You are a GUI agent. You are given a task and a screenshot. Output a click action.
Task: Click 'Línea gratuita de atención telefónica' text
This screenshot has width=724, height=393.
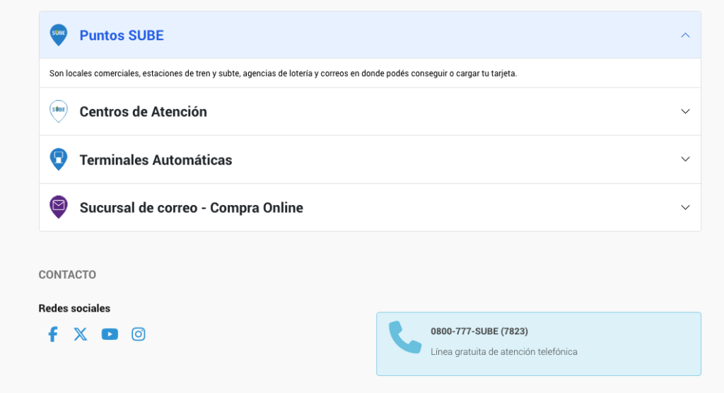pos(503,352)
